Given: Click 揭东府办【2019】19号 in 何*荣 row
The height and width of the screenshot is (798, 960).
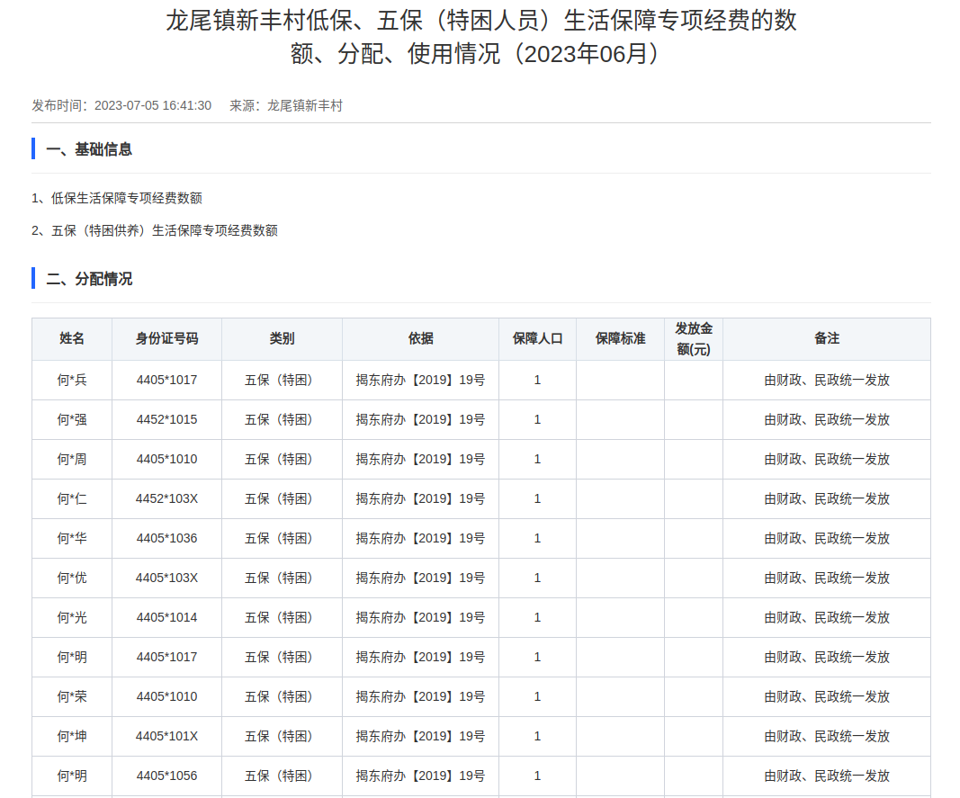Looking at the screenshot, I should 420,697.
